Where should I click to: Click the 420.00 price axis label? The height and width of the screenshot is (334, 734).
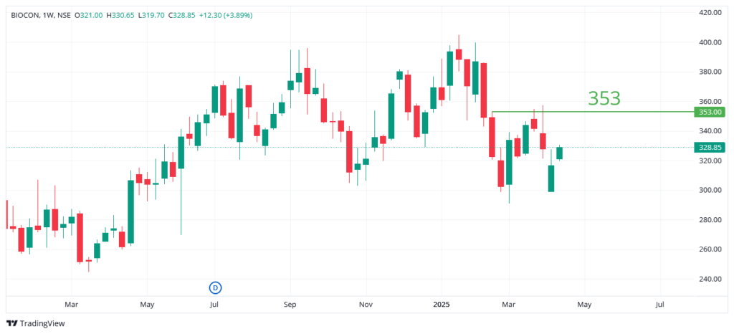710,13
